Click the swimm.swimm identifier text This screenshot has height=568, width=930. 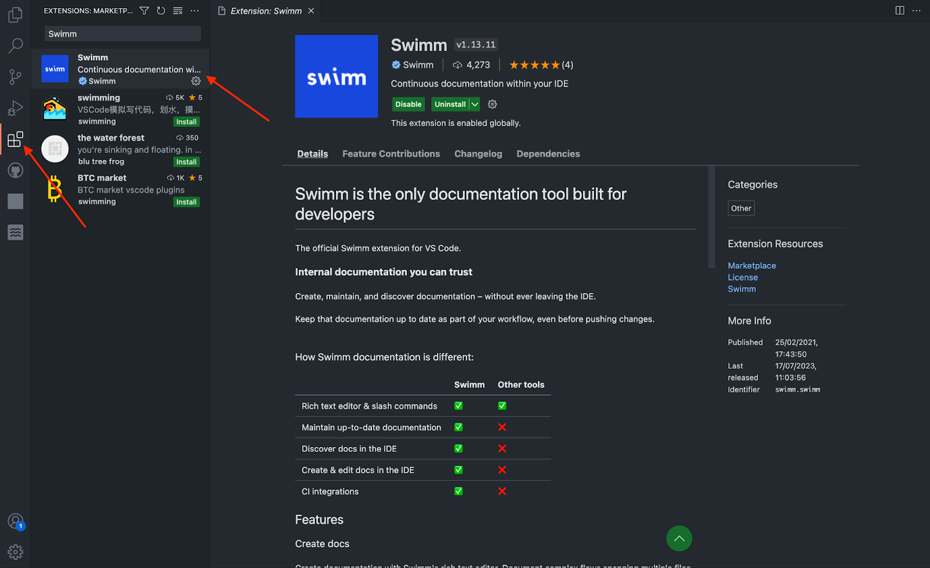[797, 390]
